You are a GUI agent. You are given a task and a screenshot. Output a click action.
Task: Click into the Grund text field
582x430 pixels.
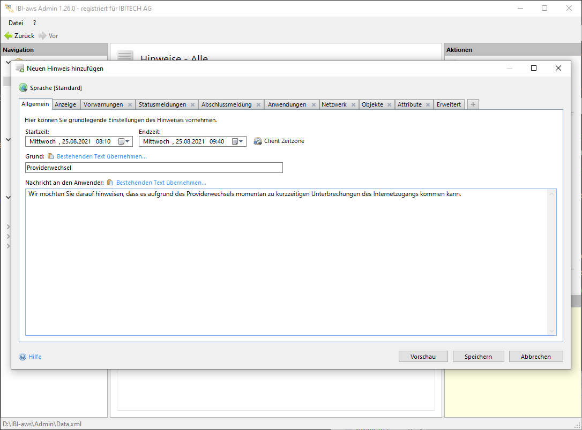pos(154,168)
